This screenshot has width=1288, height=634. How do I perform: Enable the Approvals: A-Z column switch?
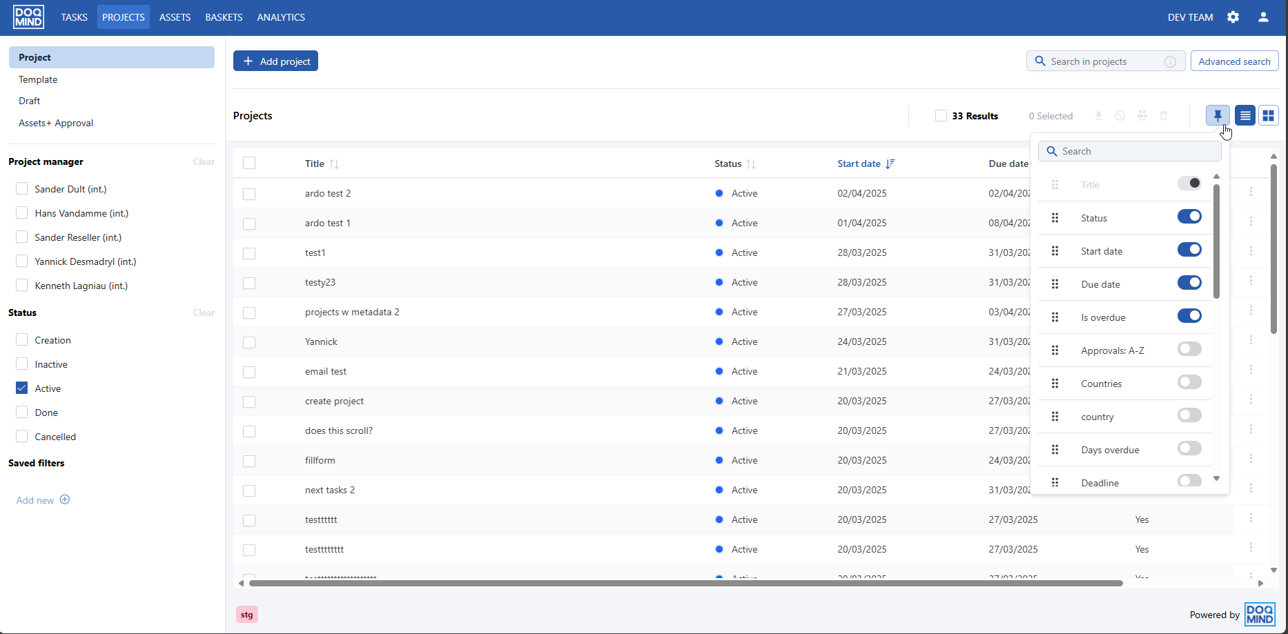1189,349
